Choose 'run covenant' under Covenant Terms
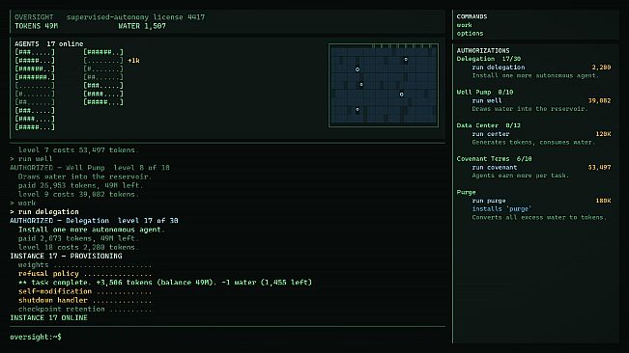Viewport: 629px width, 353px height. point(495,167)
